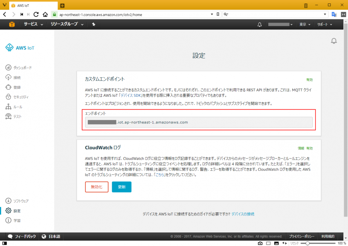Open the Vivaldi main menu icon
Screen dimensions: 348x246
pyautogui.click(x=4, y=5)
